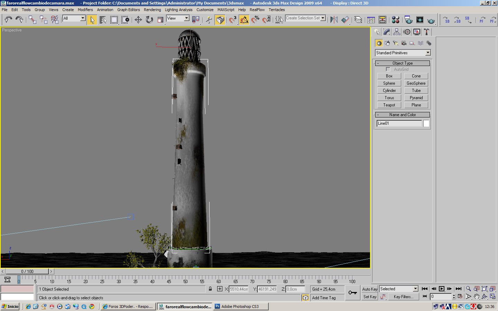Enable the AutoGrid checkbox
The image size is (498, 311).
tap(388, 69)
